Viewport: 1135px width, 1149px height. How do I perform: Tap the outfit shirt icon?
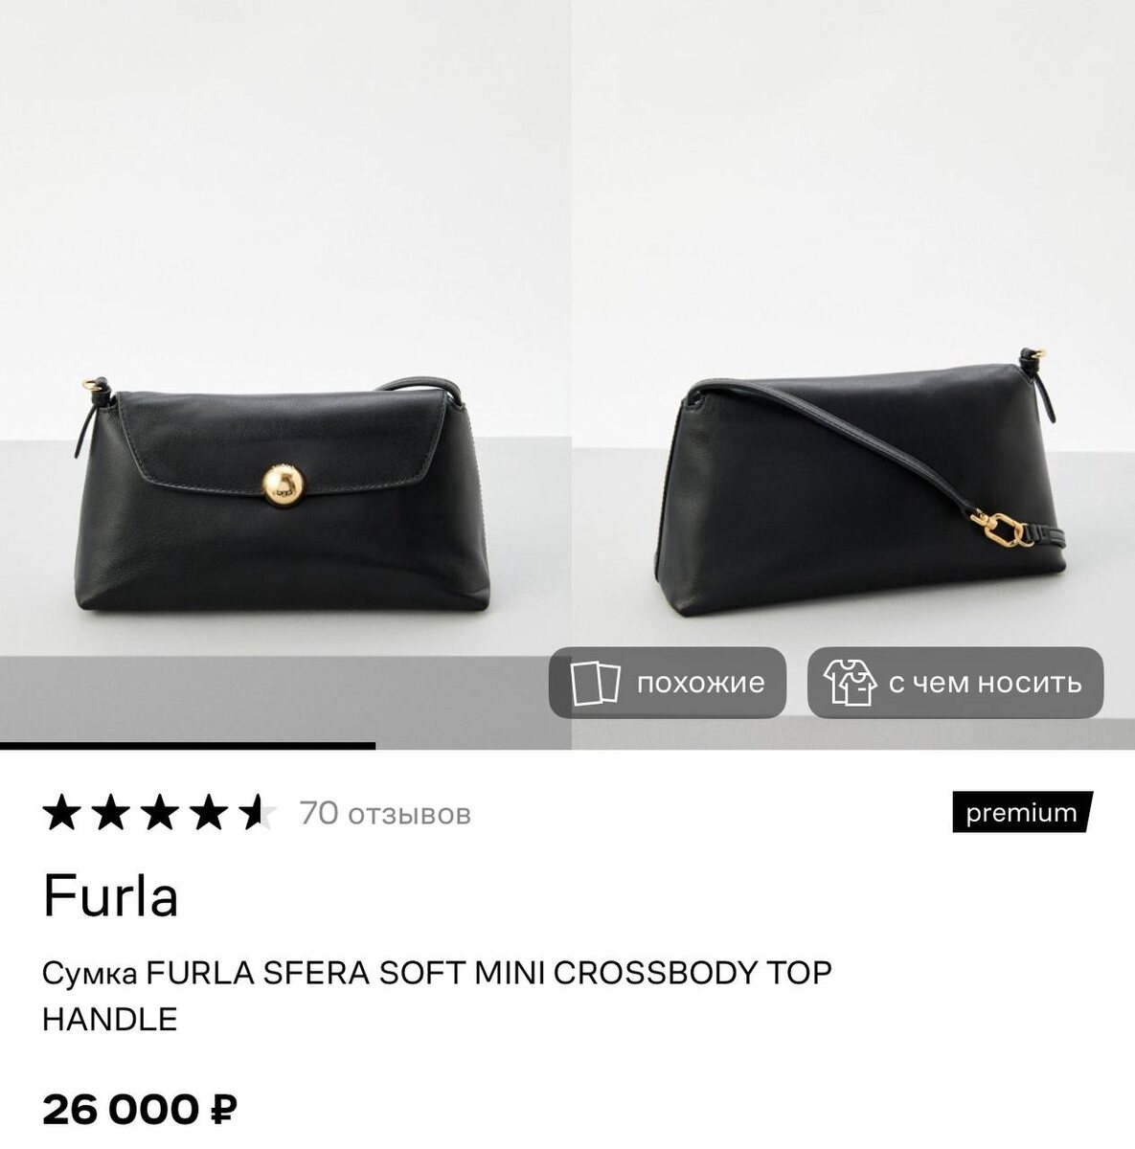851,683
